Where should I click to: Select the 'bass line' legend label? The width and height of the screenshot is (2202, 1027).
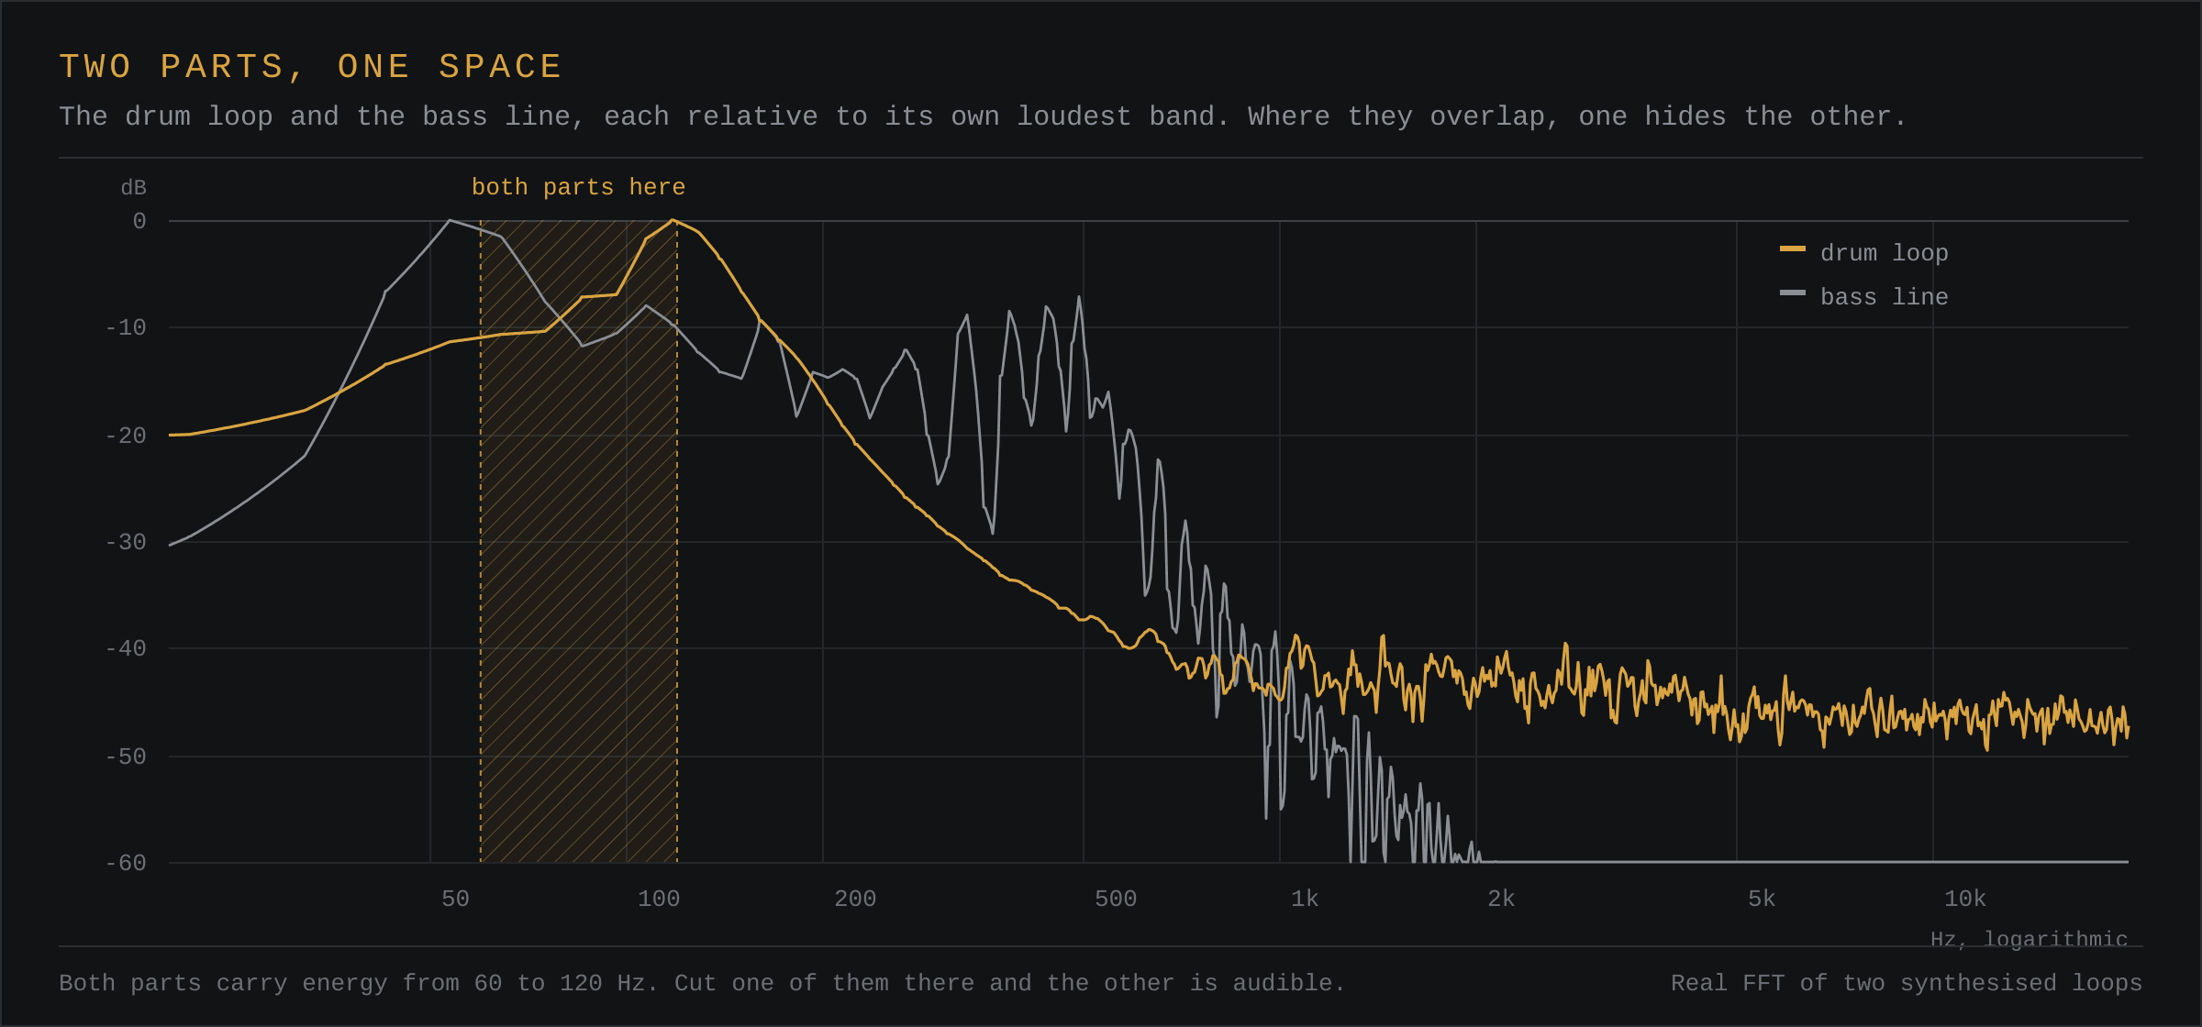[1884, 297]
